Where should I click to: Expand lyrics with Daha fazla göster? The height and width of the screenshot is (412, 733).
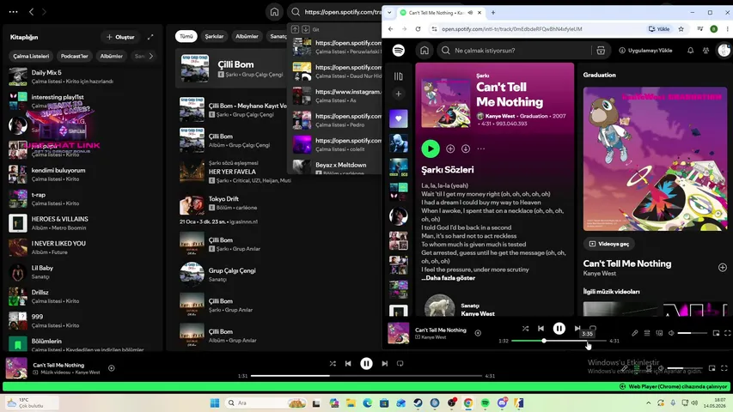tap(449, 278)
